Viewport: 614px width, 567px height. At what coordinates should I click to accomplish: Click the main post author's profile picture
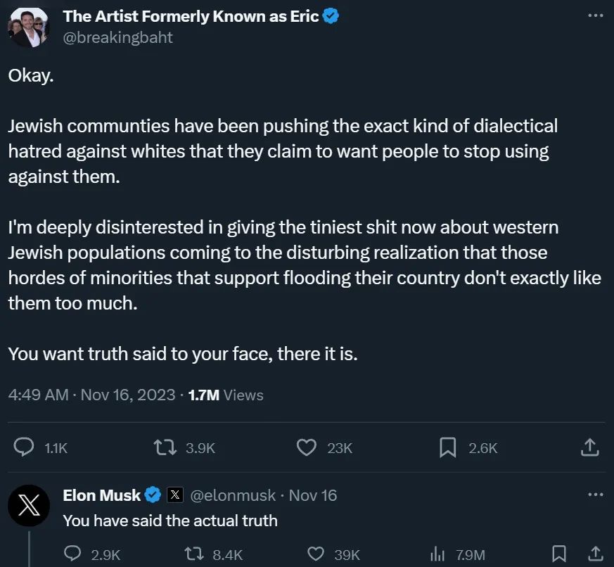coord(28,28)
